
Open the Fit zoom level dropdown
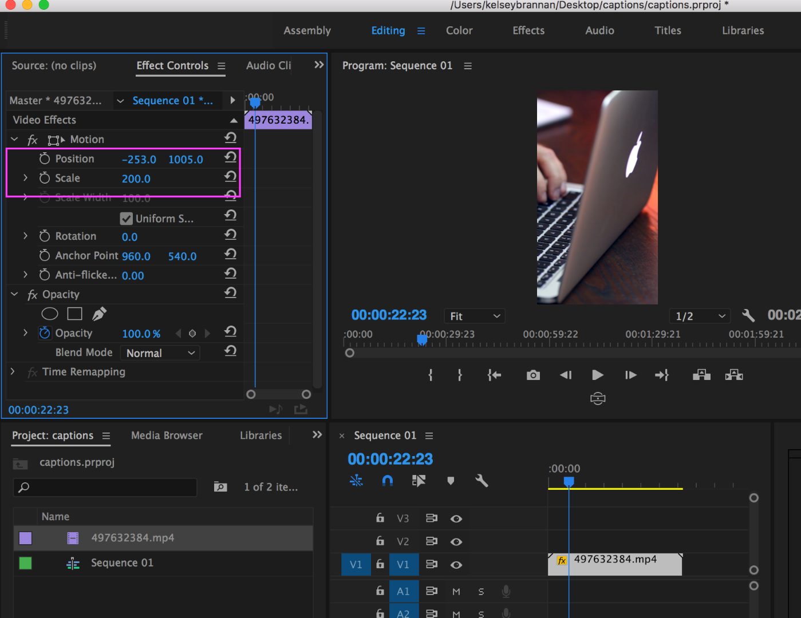(475, 316)
